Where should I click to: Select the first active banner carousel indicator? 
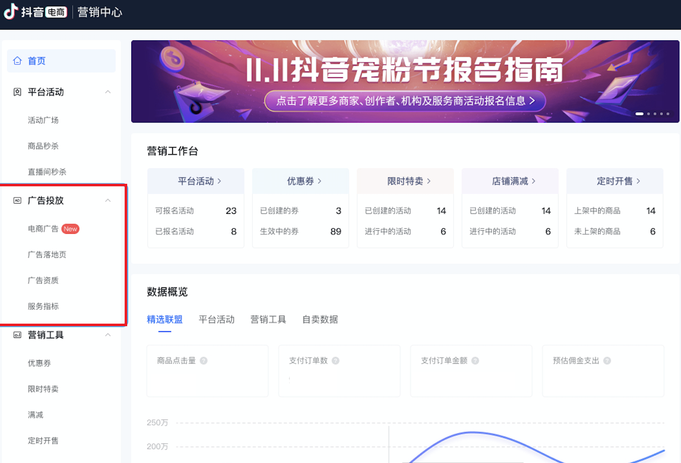639,114
